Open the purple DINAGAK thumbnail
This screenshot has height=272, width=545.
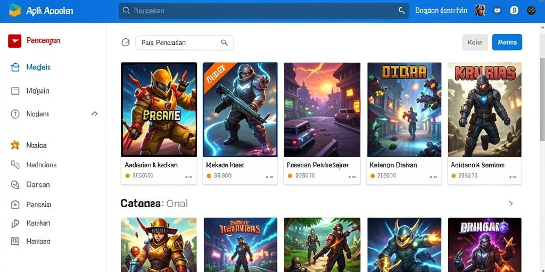click(484, 244)
